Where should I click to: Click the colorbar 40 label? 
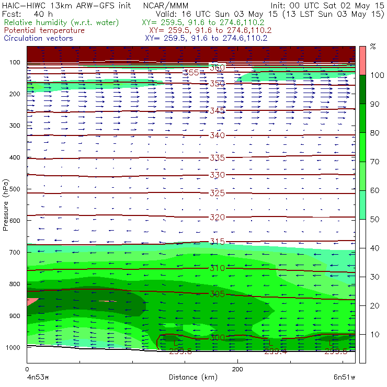[374, 248]
